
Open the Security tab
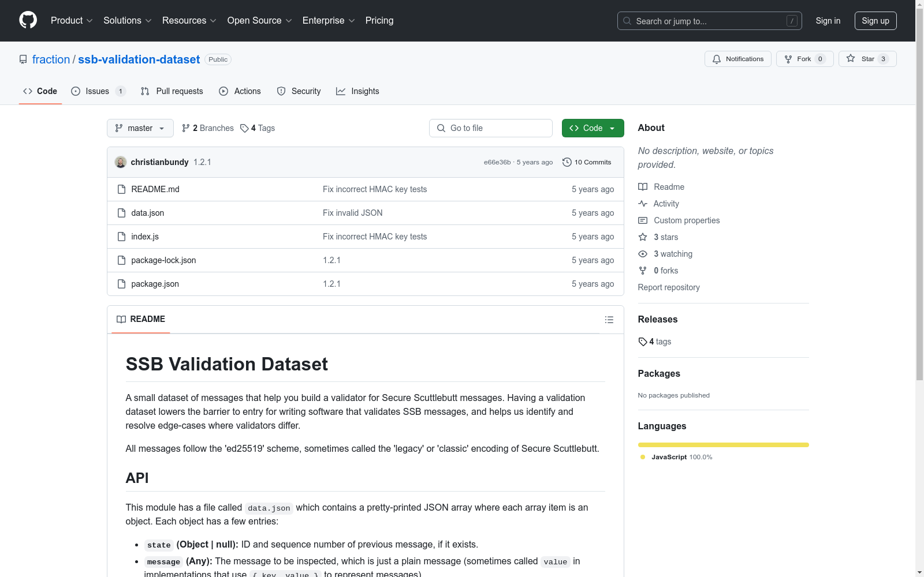(x=299, y=91)
